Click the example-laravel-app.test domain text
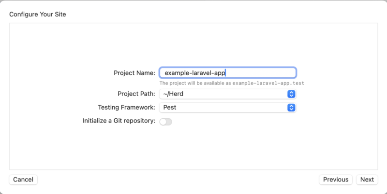Viewport: 387px width, 194px height. click(x=268, y=83)
